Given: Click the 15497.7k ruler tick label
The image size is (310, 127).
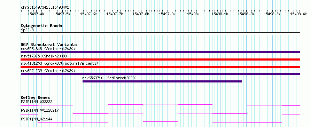Looking at the screenshot, I should point(115,14).
